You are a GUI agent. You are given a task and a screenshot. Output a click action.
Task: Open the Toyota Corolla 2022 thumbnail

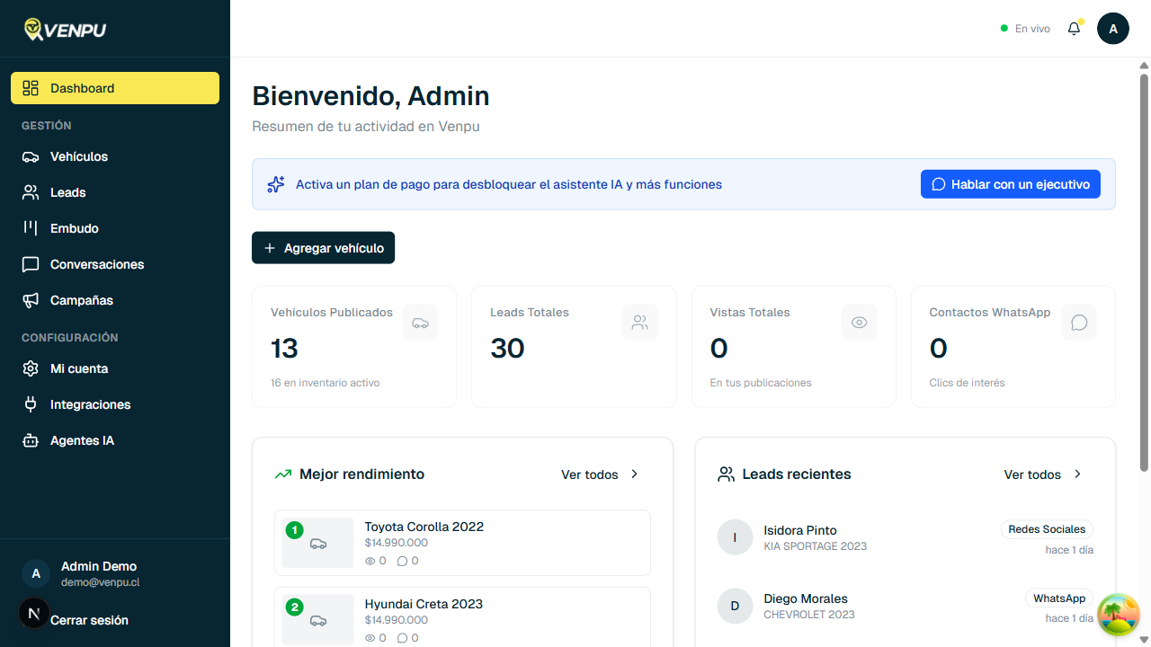pos(318,543)
